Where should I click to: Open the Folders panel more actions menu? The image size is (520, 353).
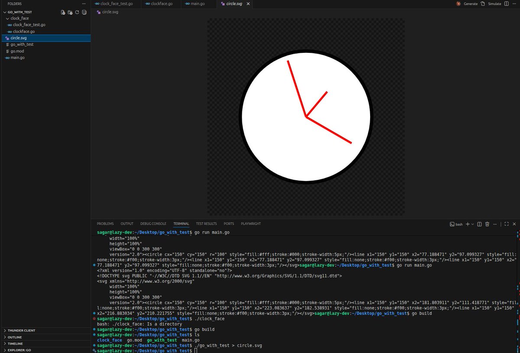pyautogui.click(x=84, y=3)
